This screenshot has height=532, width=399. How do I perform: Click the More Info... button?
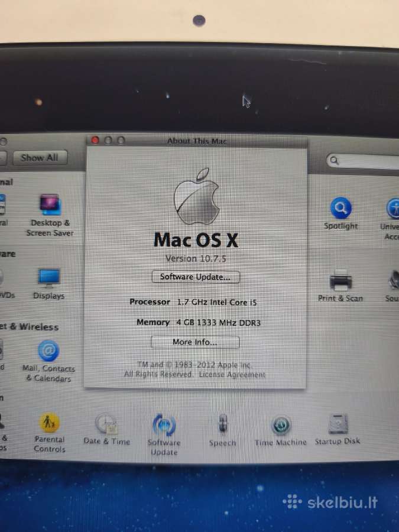pyautogui.click(x=195, y=342)
